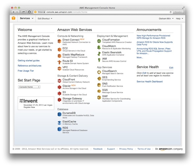Image resolution: width=195 pixels, height=167 pixels.
Task: Open the Services dropdown menu
Action: coord(27,18)
